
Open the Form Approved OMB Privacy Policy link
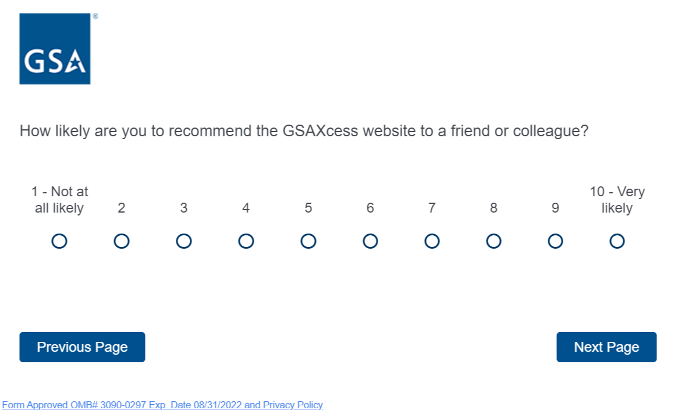click(162, 405)
